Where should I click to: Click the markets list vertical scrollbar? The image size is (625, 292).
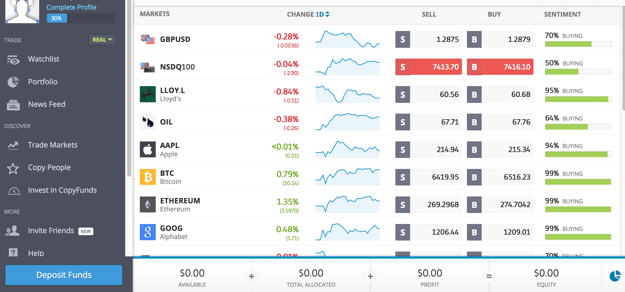623,58
